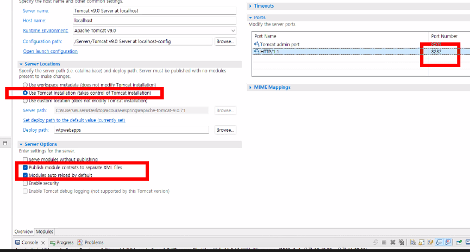The image size is (470, 252).
Task: Select the Tomcat admin port row
Action: click(361, 45)
